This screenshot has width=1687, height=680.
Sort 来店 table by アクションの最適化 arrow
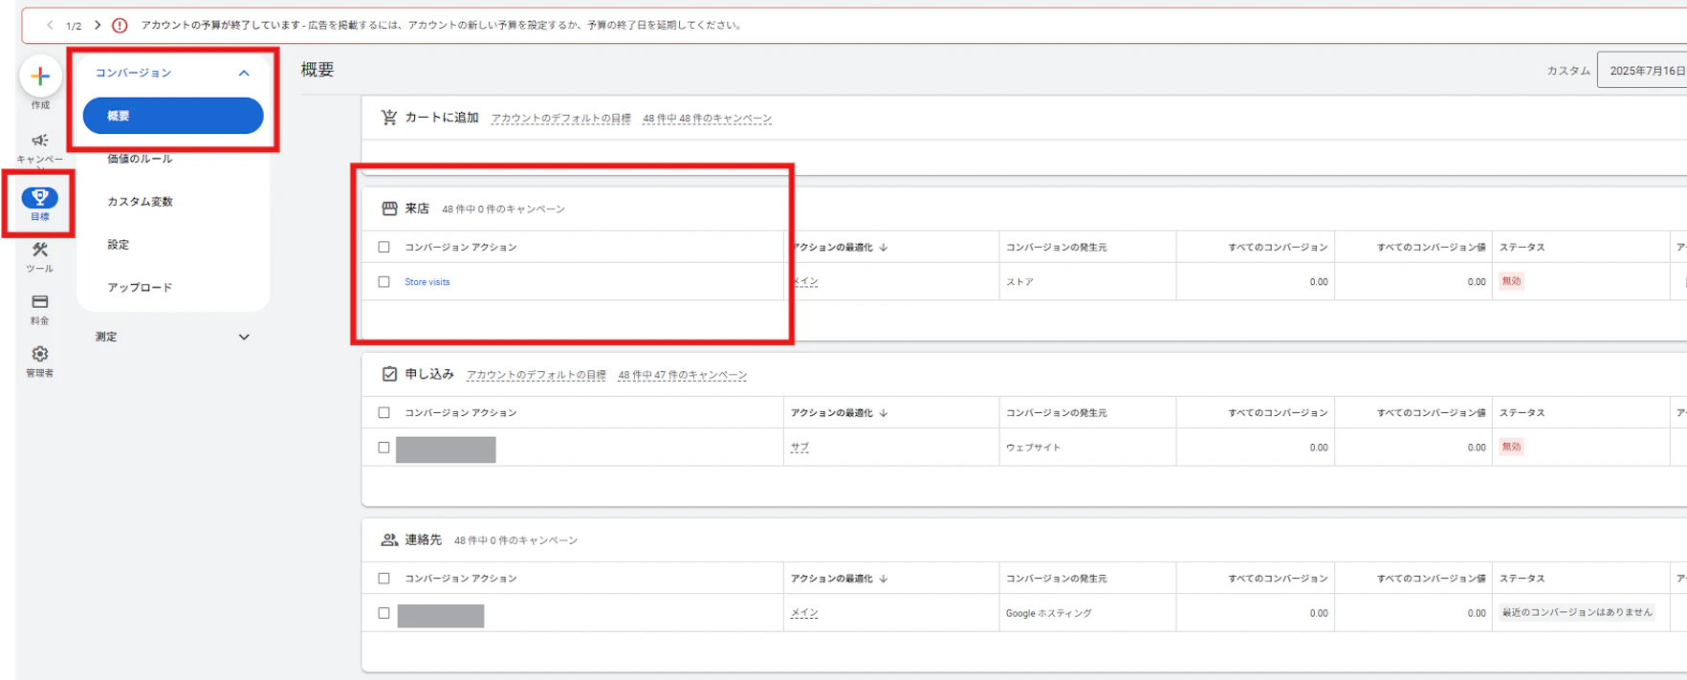click(884, 248)
